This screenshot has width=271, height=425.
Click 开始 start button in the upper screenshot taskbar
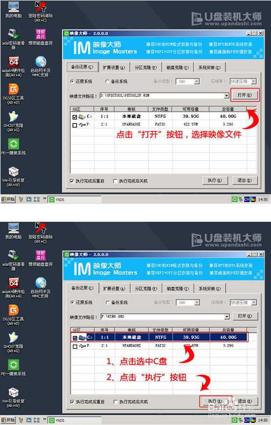pos(8,199)
